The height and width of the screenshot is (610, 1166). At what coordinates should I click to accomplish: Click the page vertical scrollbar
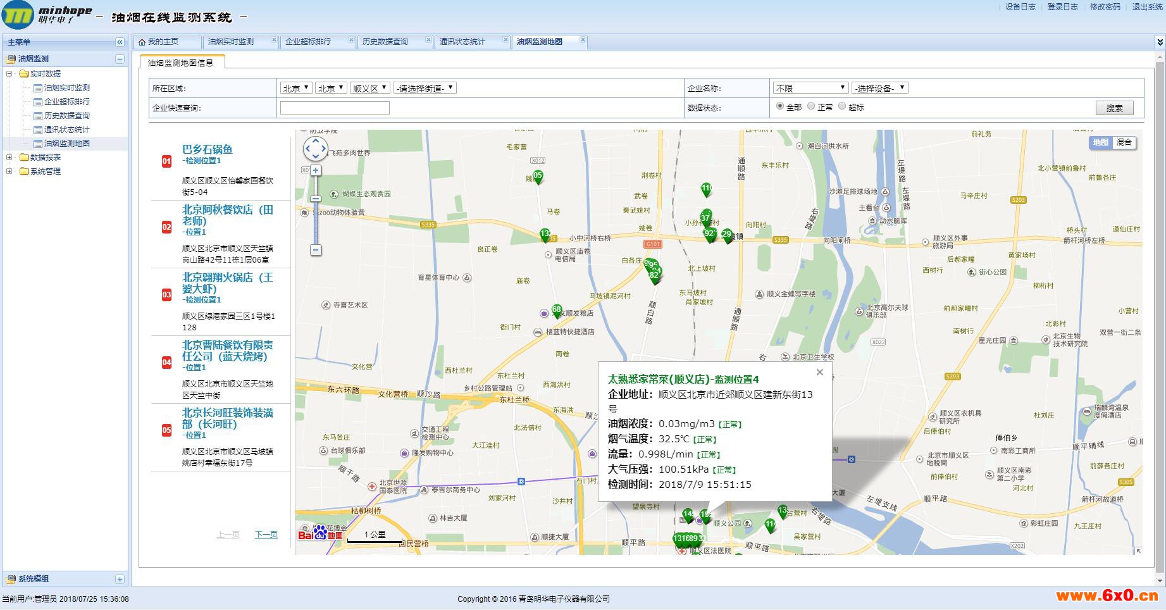tap(1160, 316)
